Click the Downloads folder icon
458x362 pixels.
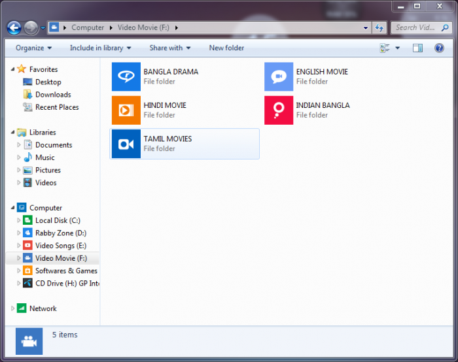pyautogui.click(x=27, y=95)
